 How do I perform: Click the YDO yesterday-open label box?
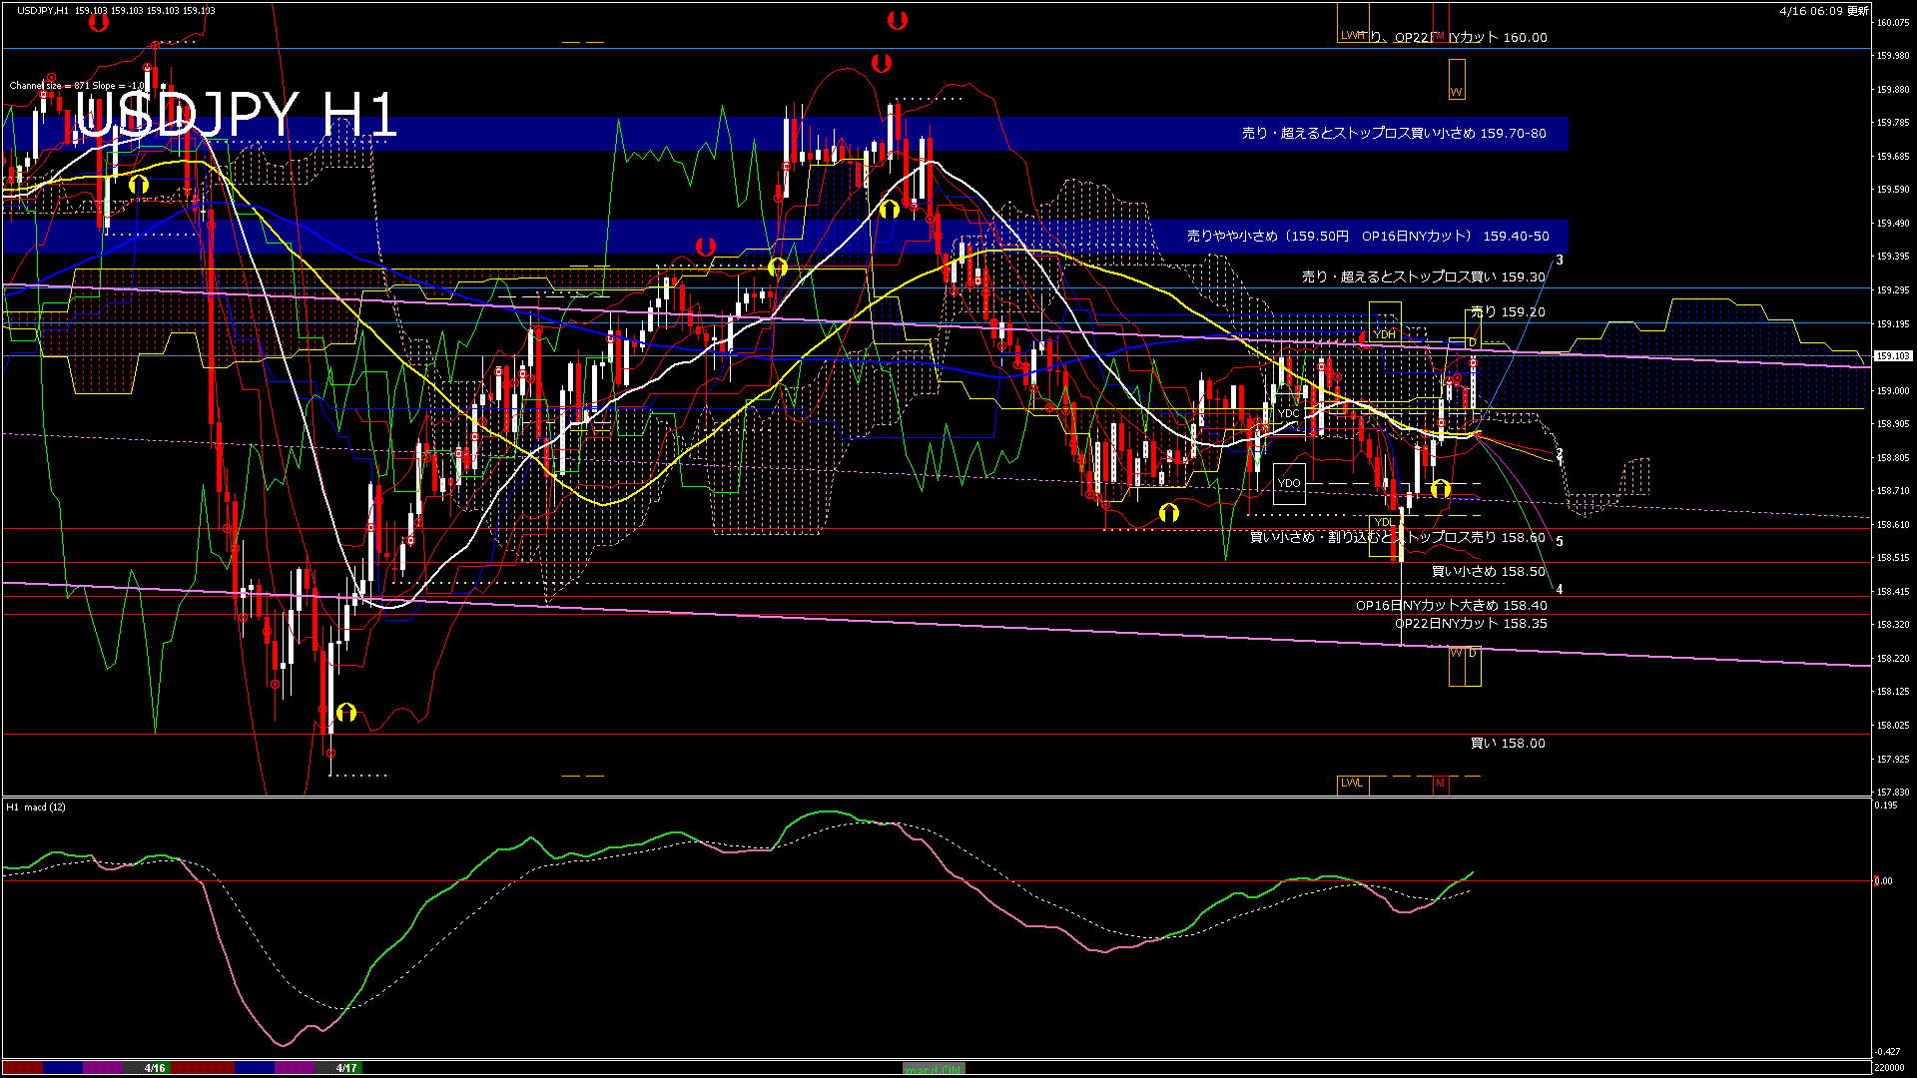(1289, 482)
